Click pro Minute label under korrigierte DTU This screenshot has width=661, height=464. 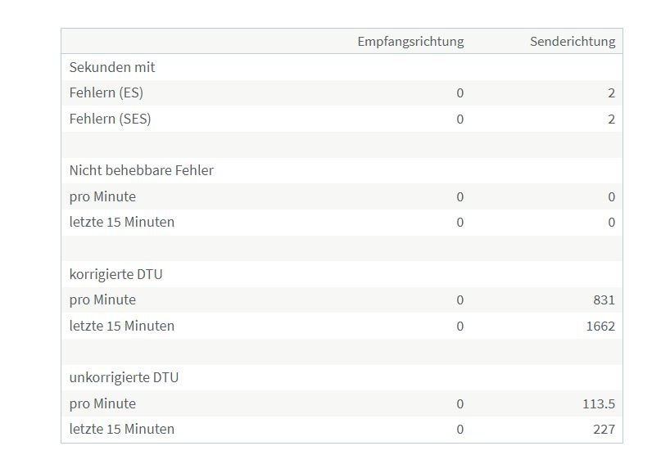pos(102,300)
